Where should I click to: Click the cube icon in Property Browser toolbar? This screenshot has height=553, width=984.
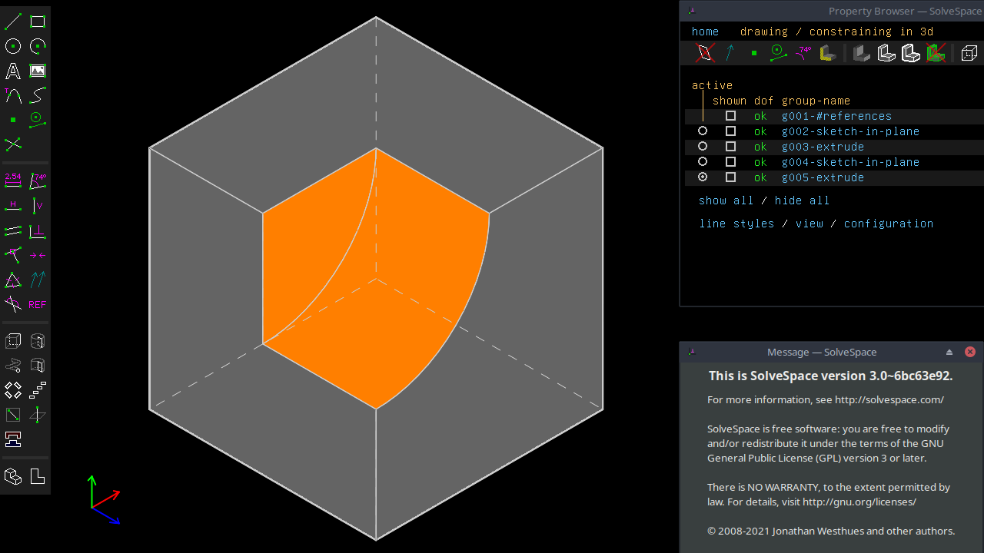(x=969, y=53)
